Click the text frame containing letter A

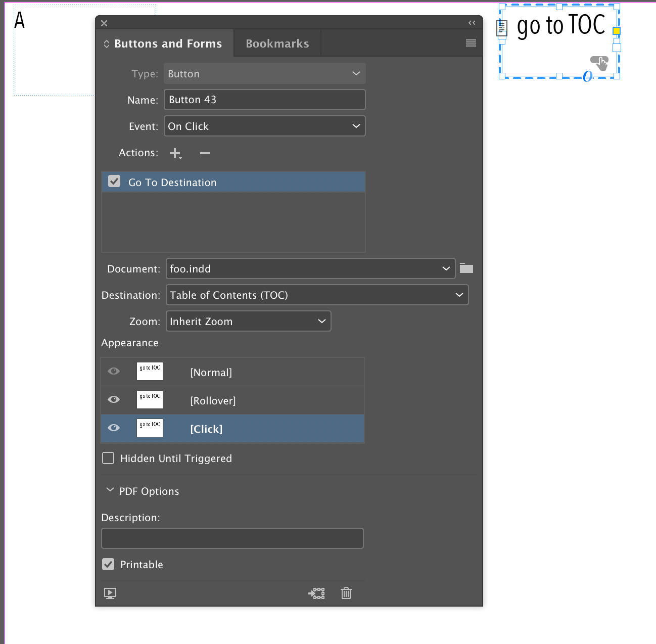pyautogui.click(x=54, y=50)
